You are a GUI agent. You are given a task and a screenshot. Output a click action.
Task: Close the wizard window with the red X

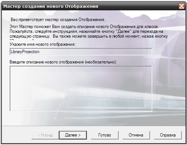181,6
